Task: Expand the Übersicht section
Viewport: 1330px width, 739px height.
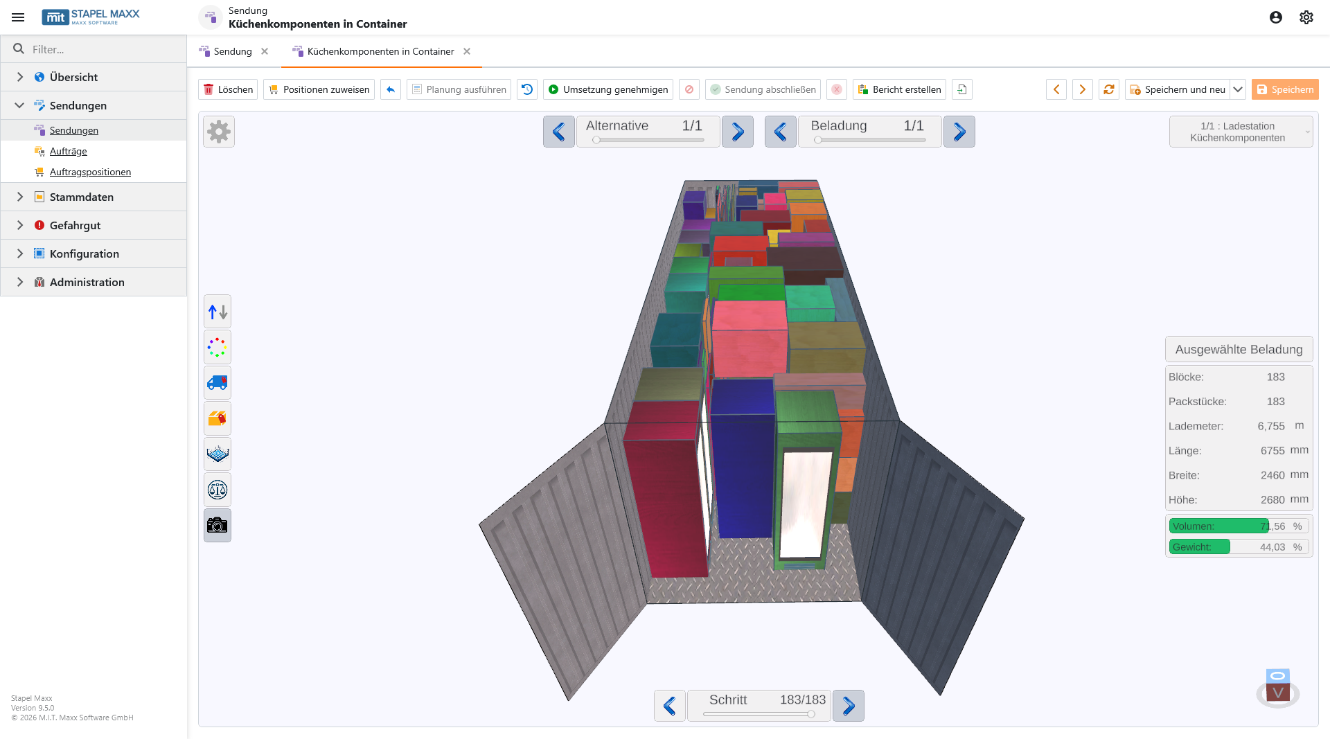Action: click(20, 77)
